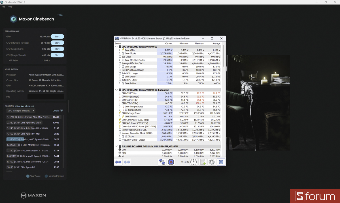This screenshot has height=203, width=340.
Task: Click the fan icon beside CPU 3,200 RPM row
Action: click(120, 150)
